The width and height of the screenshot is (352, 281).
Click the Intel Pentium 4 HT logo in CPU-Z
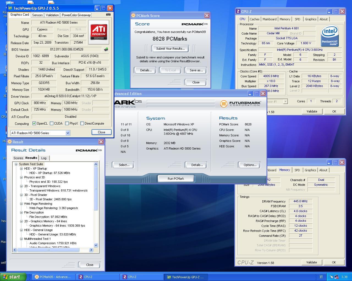coord(330,36)
